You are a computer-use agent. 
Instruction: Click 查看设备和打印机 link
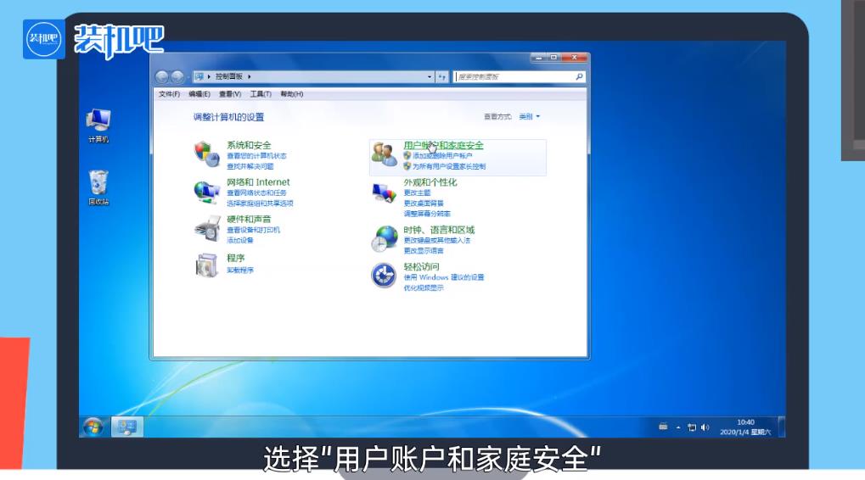coord(253,230)
